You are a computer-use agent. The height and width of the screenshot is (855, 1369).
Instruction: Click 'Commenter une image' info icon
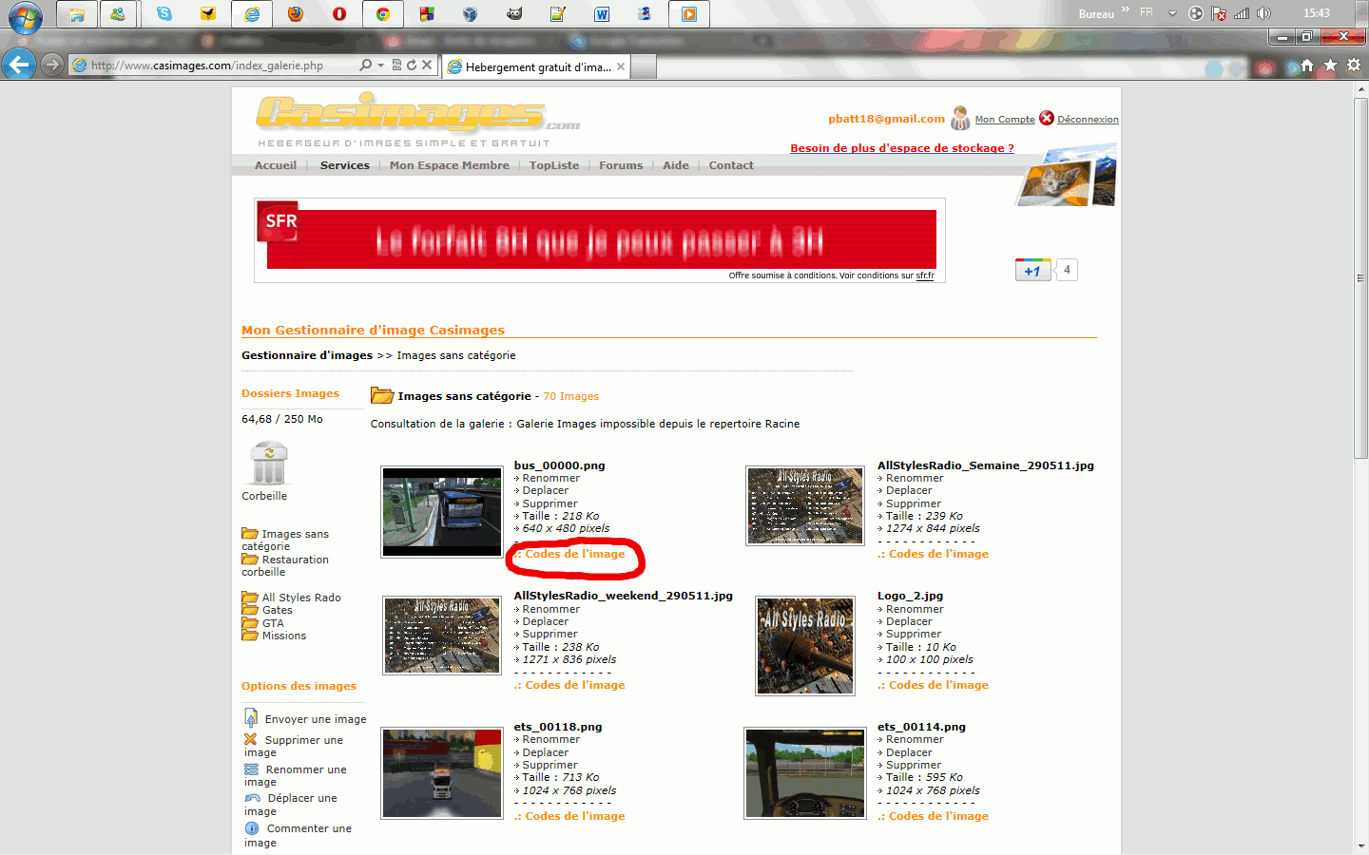(x=252, y=828)
